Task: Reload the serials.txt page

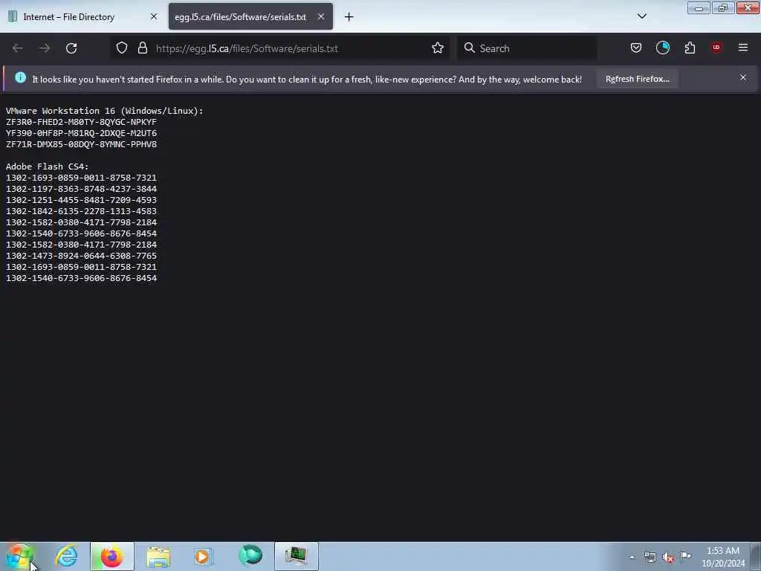Action: coord(71,48)
